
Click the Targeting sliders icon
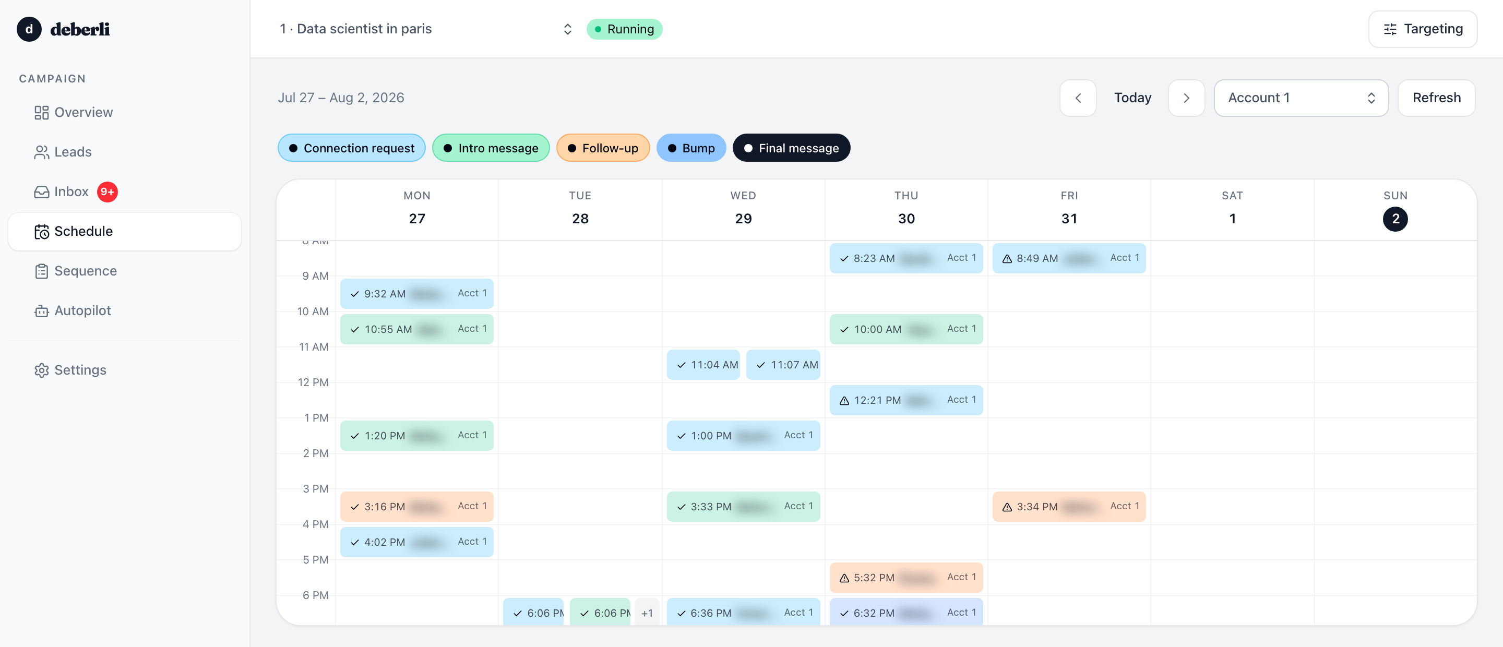(x=1390, y=29)
